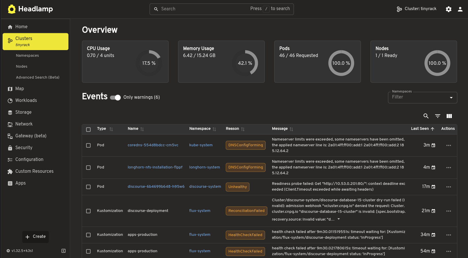Collapse the sidebar with the bottom icon
Screen dimensions: 468x258
pos(64,251)
